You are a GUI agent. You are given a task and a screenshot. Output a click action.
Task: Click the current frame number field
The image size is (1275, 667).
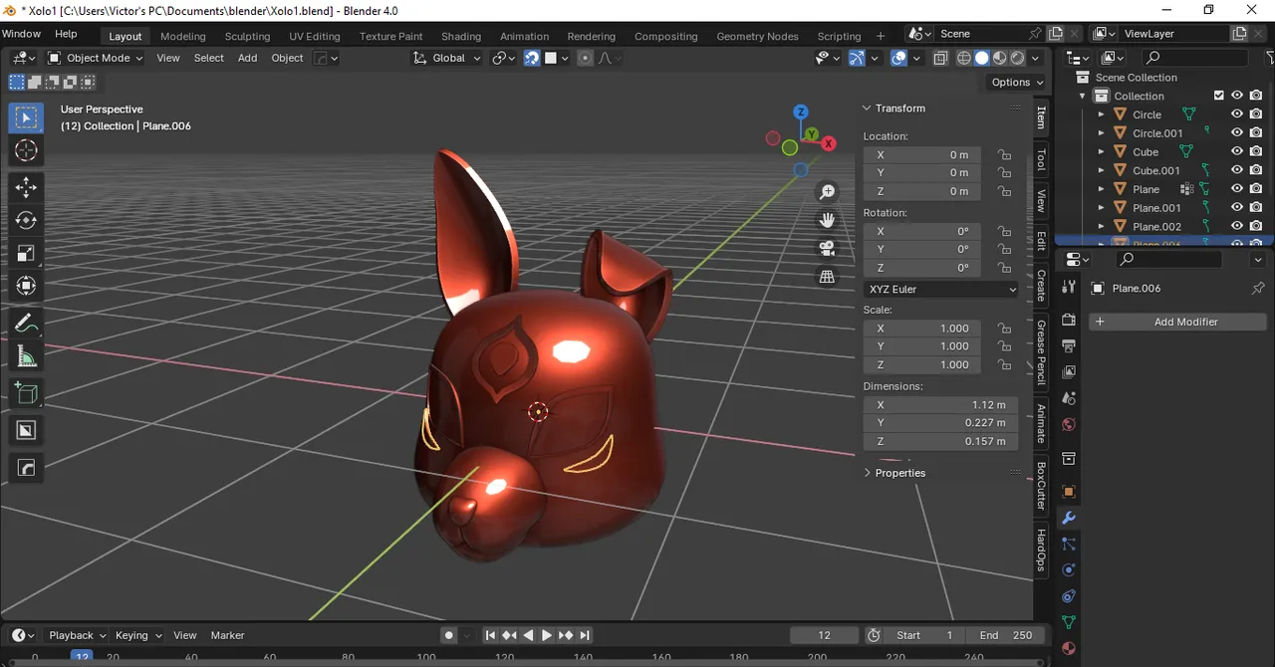824,635
